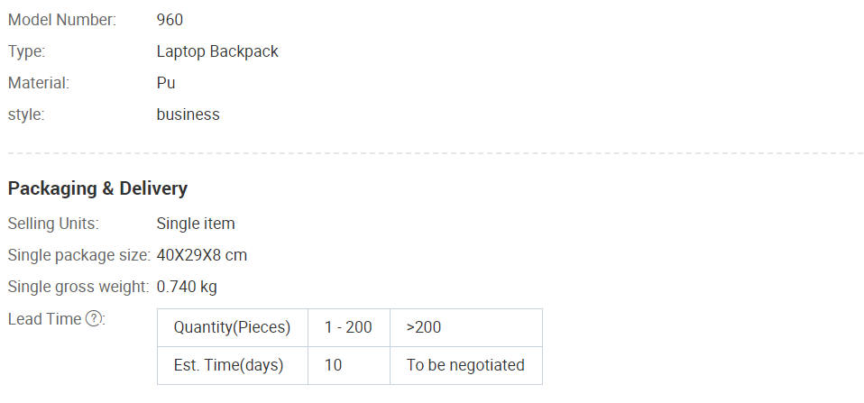Click the Single package size label
The height and width of the screenshot is (403, 864).
78,255
